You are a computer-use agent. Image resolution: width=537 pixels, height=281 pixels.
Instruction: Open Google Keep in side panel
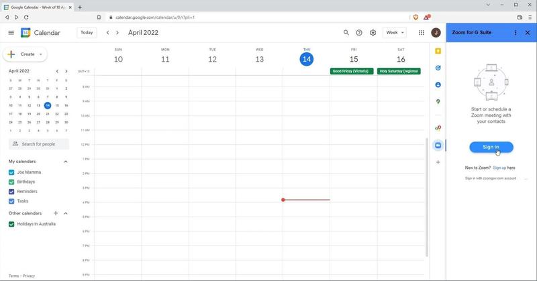[438, 51]
